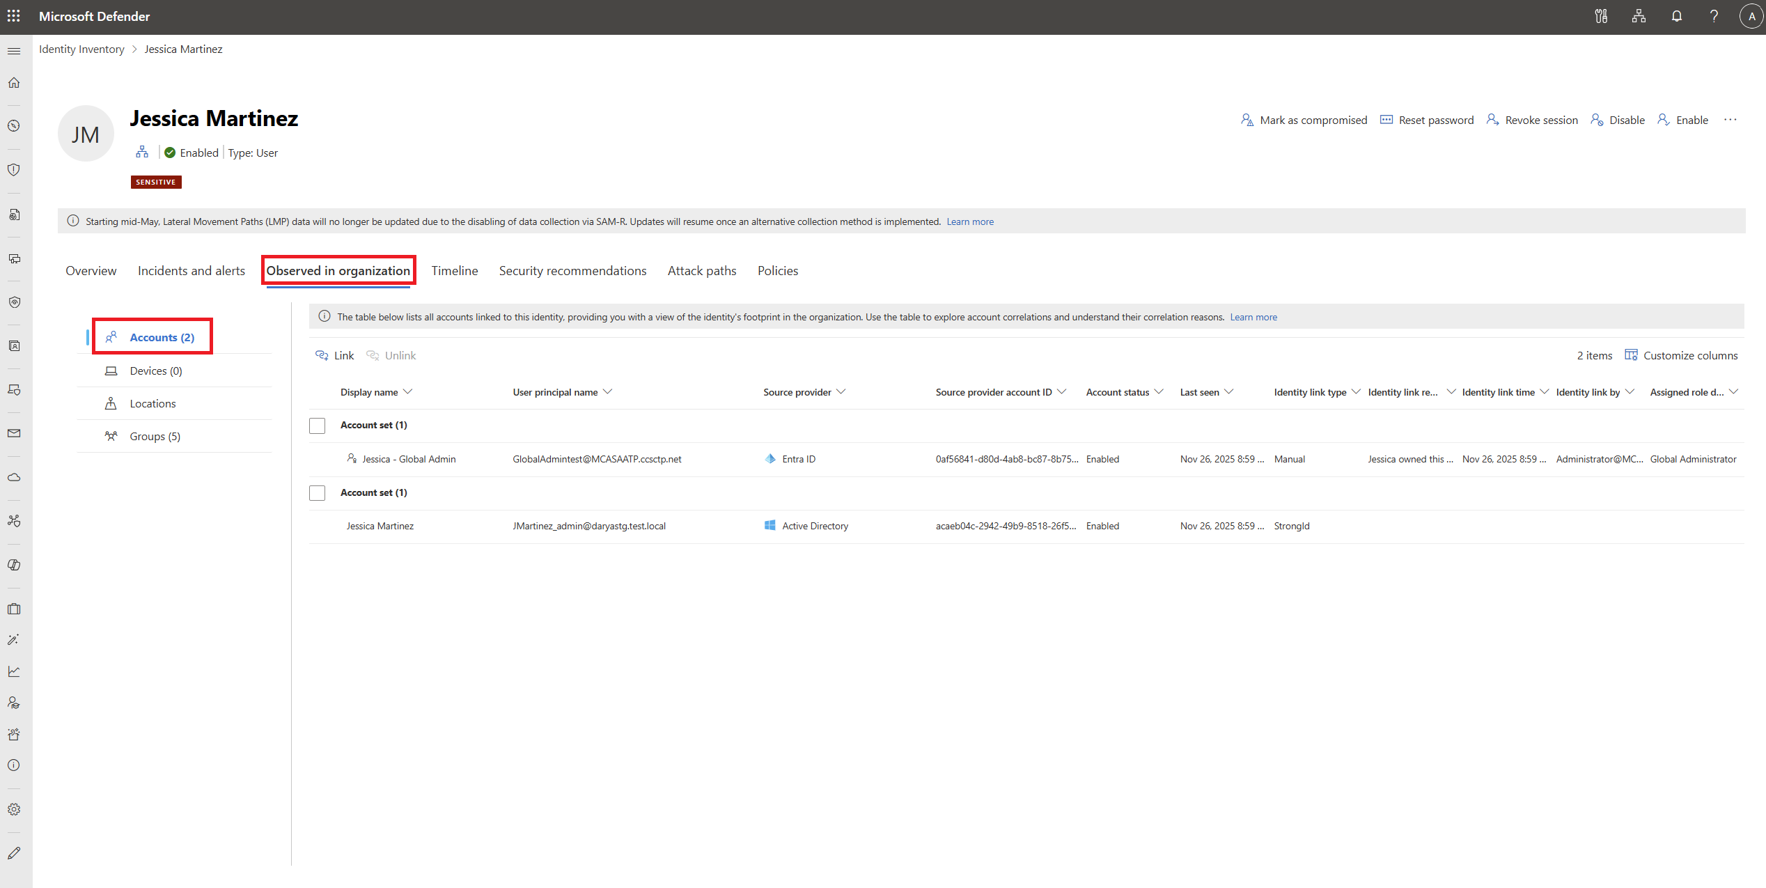Switch to the Timeline tab
1766x888 pixels.
click(455, 270)
